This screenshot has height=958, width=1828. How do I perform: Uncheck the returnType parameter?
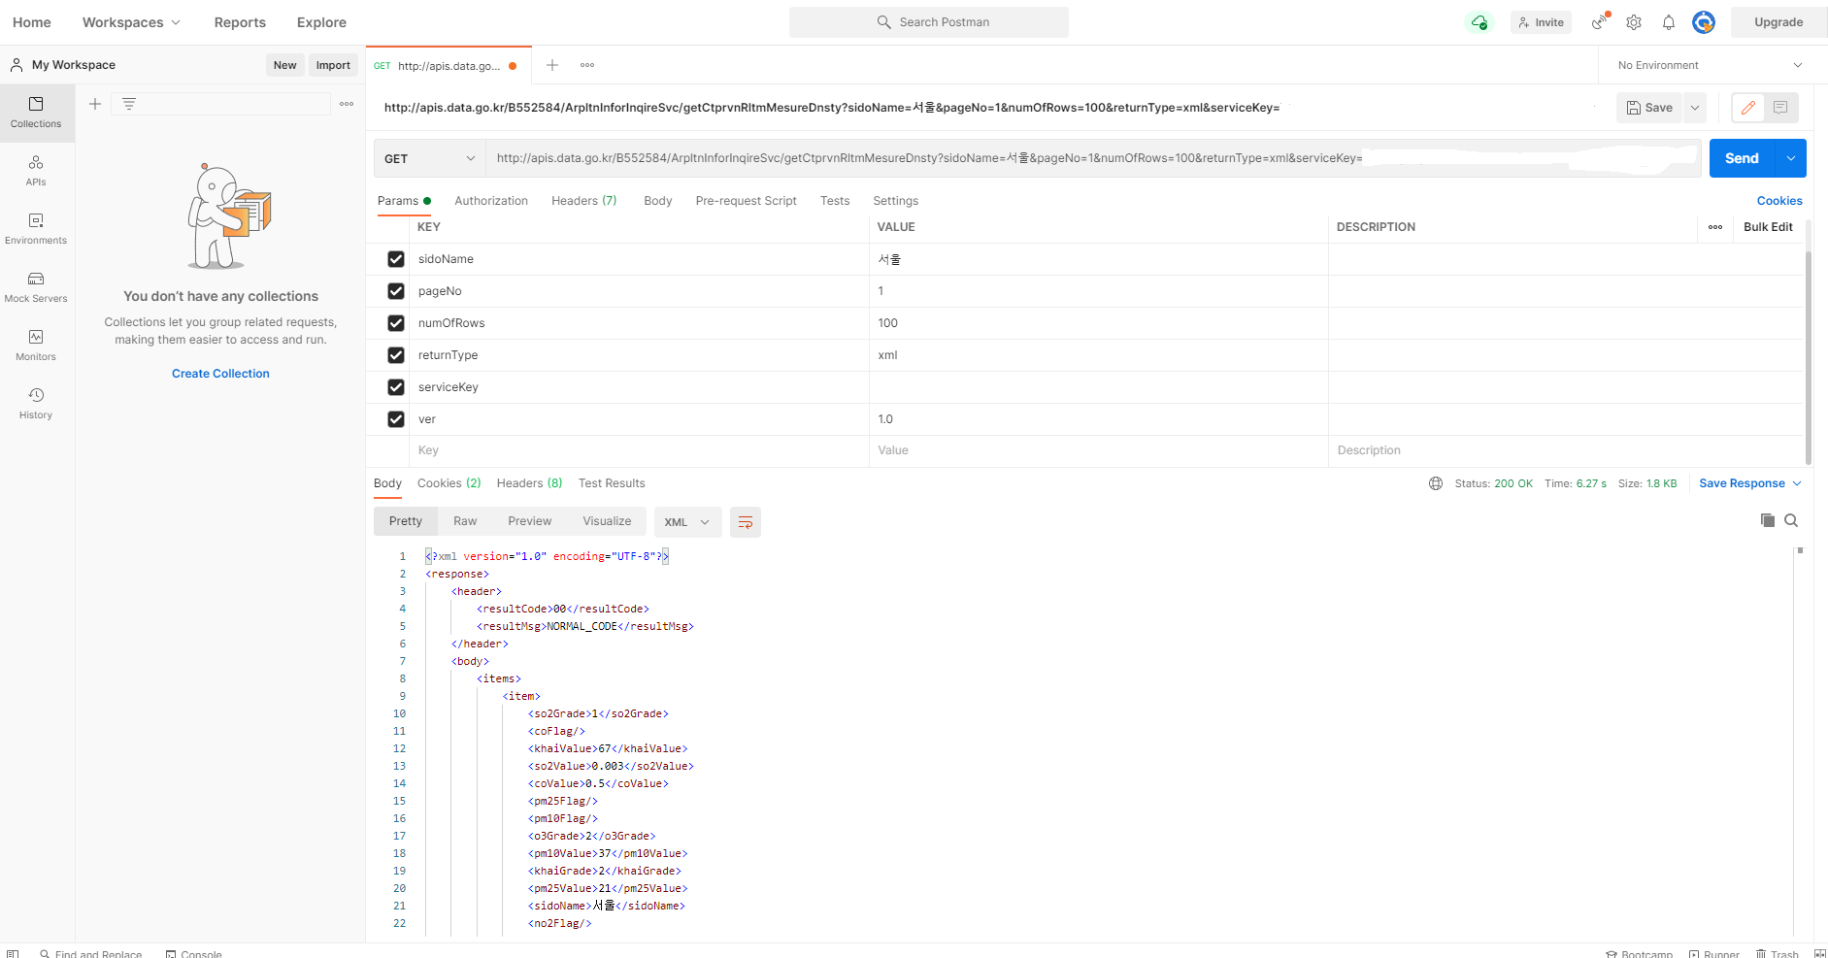396,355
